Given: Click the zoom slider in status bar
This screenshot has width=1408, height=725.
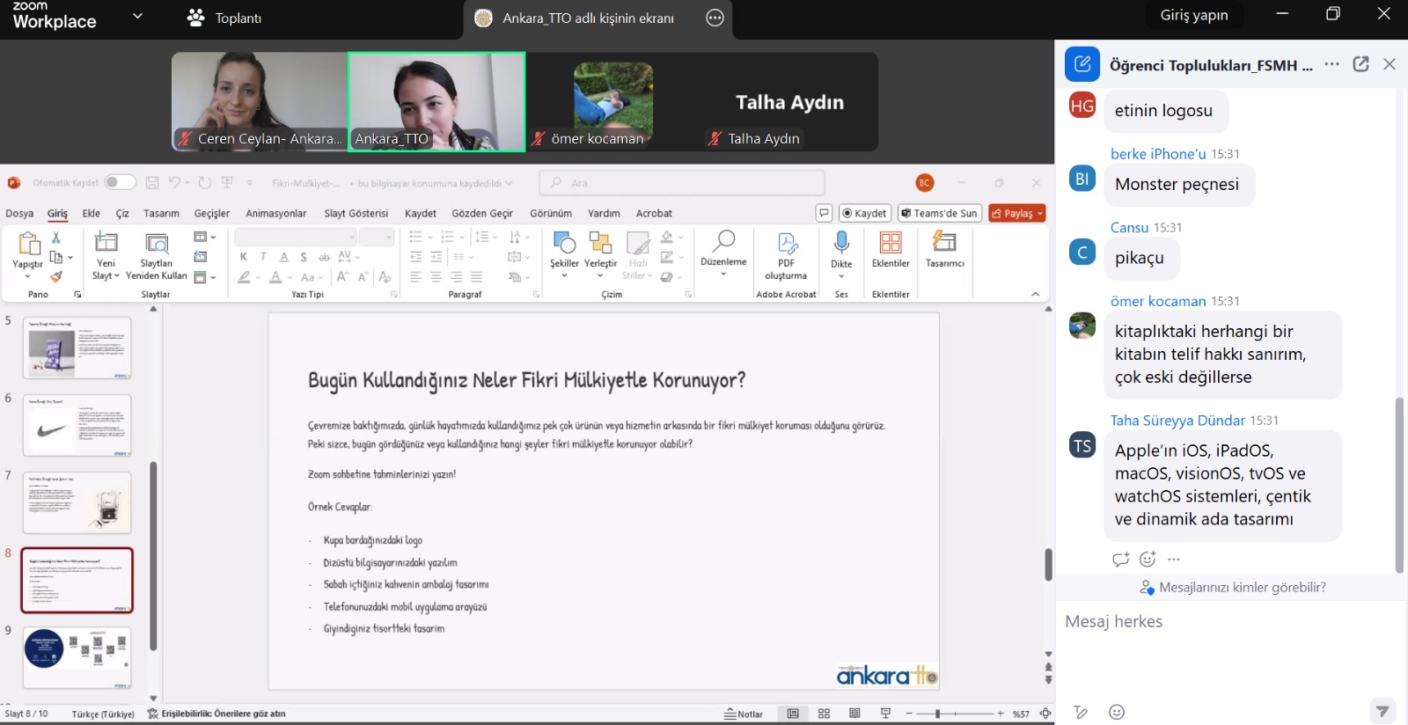Looking at the screenshot, I should coord(938,714).
